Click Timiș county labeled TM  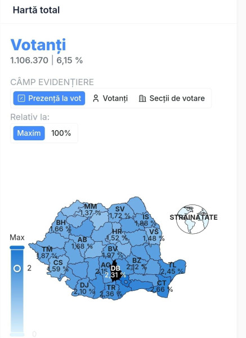47,252
